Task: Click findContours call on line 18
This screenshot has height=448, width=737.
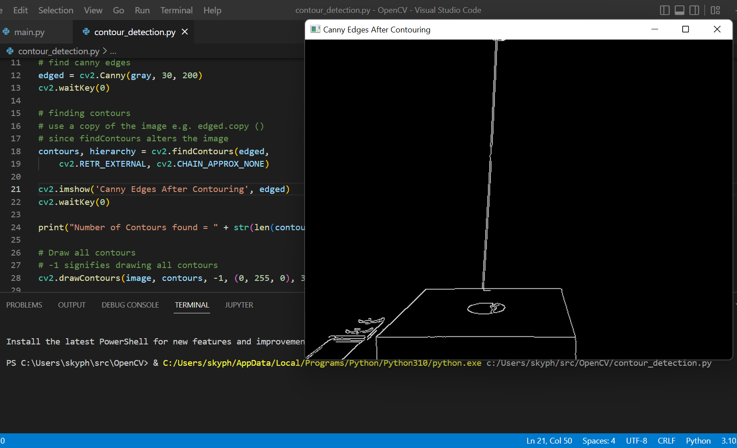Action: [210, 152]
